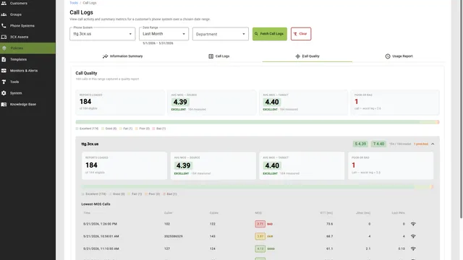463x260 pixels.
Task: Click the network icon for the 1:26:00 PM call
Action: click(413, 224)
